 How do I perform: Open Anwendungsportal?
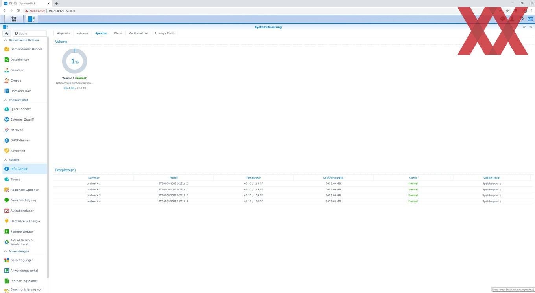click(24, 271)
